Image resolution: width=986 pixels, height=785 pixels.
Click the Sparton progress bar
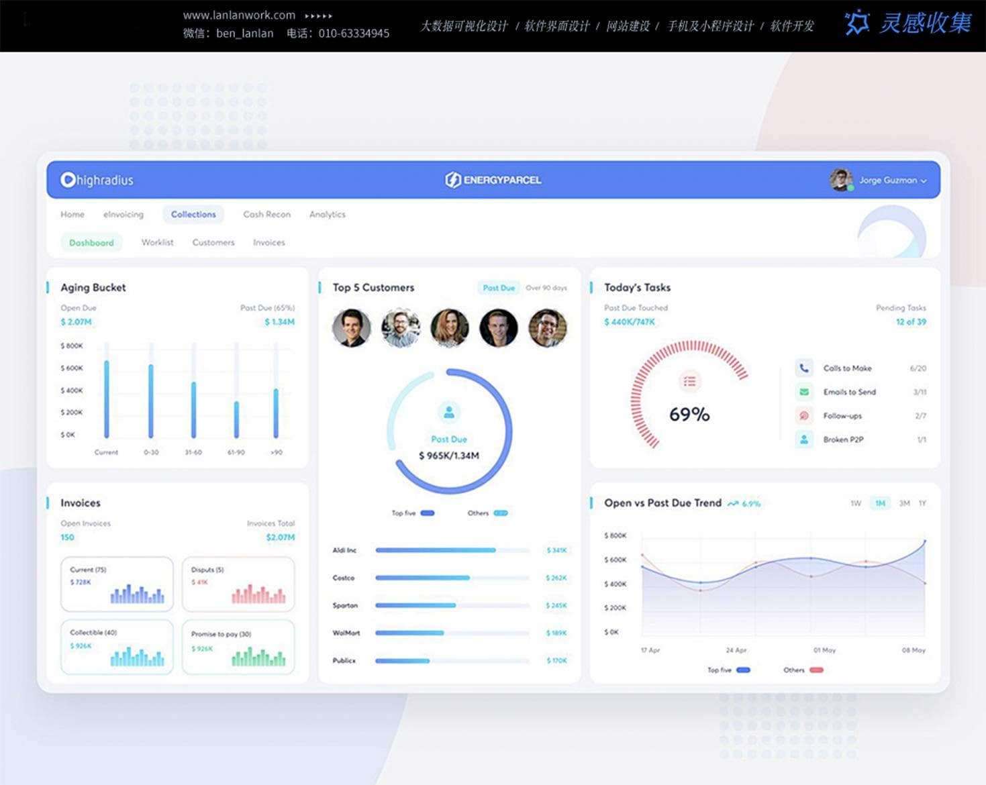pyautogui.click(x=452, y=605)
